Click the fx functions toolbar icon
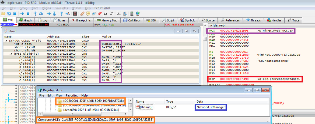The width and height of the screenshot is (315, 124). pyautogui.click(x=106, y=13)
